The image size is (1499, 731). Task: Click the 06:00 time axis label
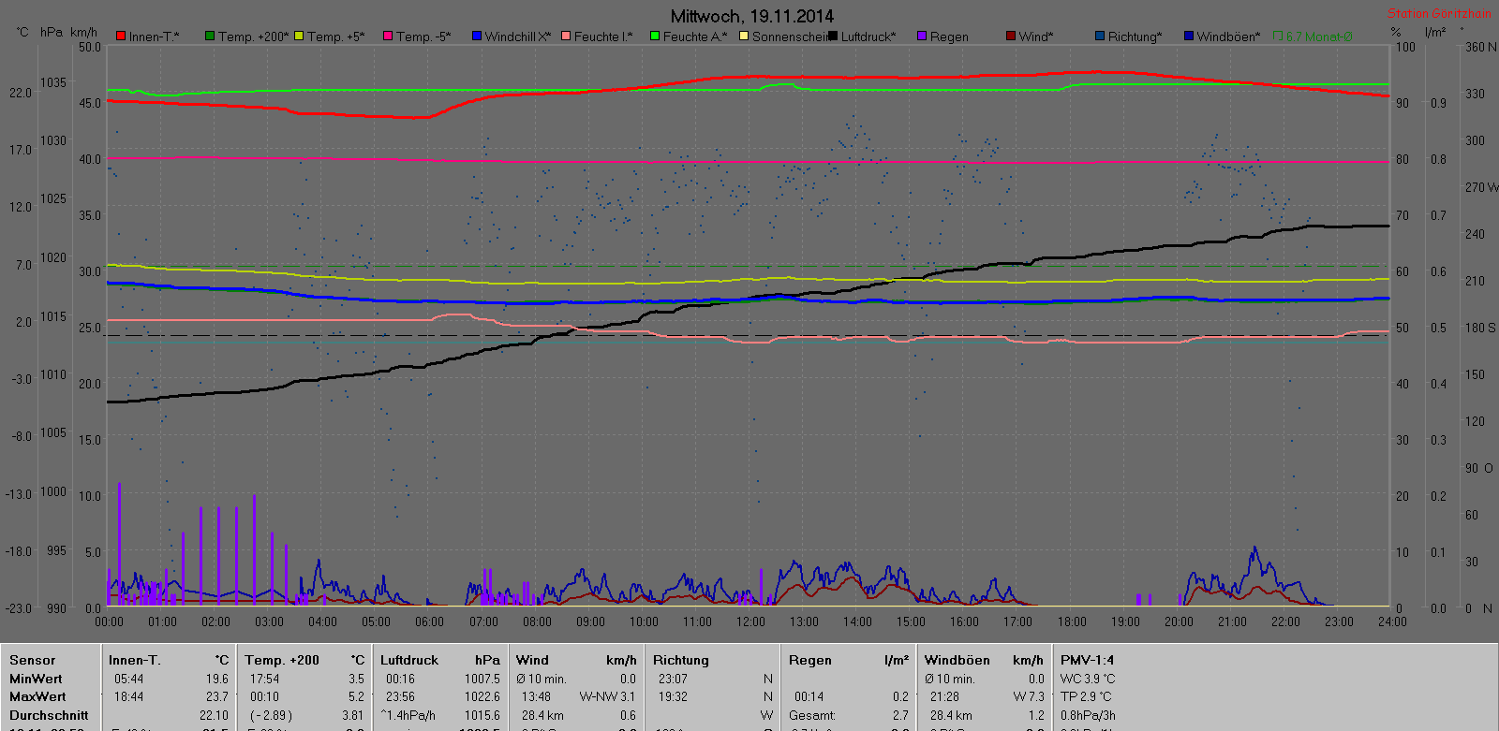click(429, 621)
